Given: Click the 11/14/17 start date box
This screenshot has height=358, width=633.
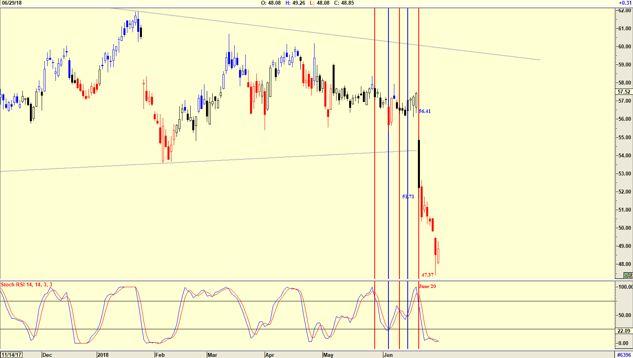Looking at the screenshot, I should (11, 355).
